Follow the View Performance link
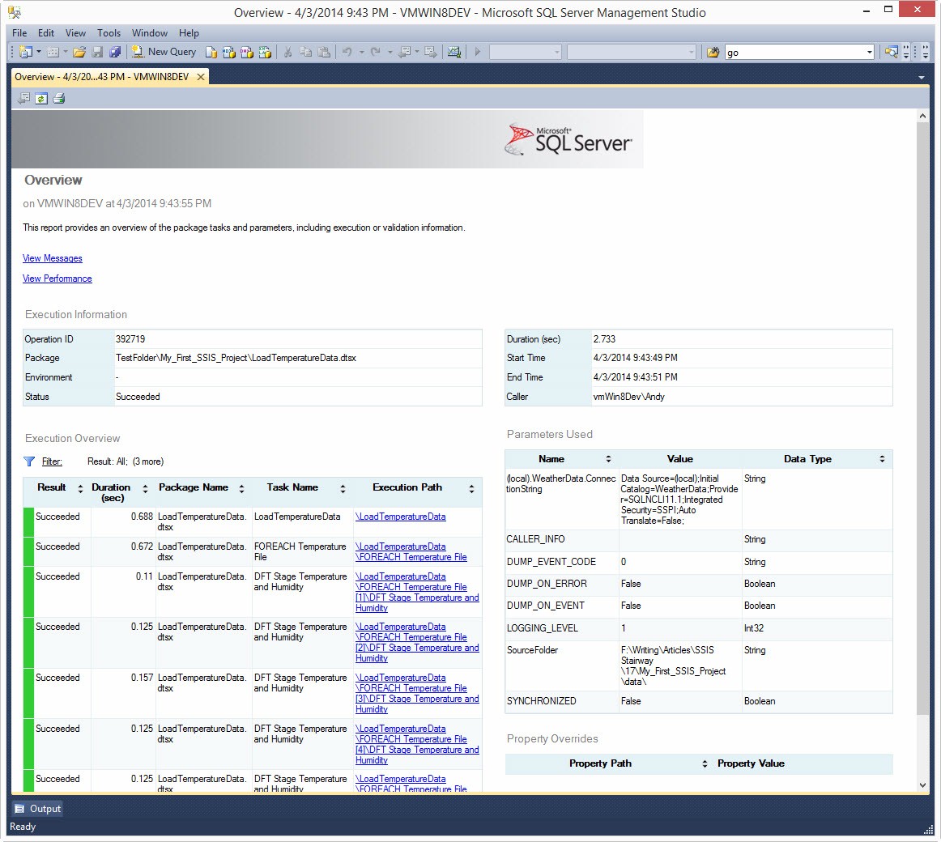 (x=57, y=279)
